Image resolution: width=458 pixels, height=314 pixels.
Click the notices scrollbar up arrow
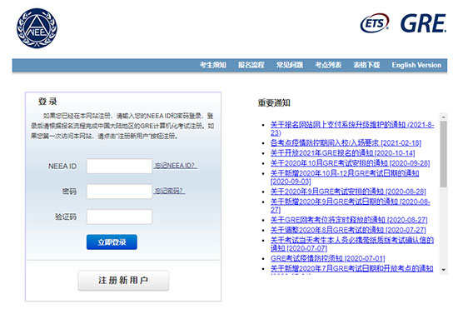pyautogui.click(x=443, y=117)
